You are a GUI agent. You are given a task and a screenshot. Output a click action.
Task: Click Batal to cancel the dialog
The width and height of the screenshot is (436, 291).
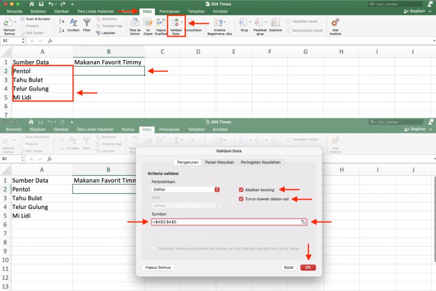tap(289, 267)
